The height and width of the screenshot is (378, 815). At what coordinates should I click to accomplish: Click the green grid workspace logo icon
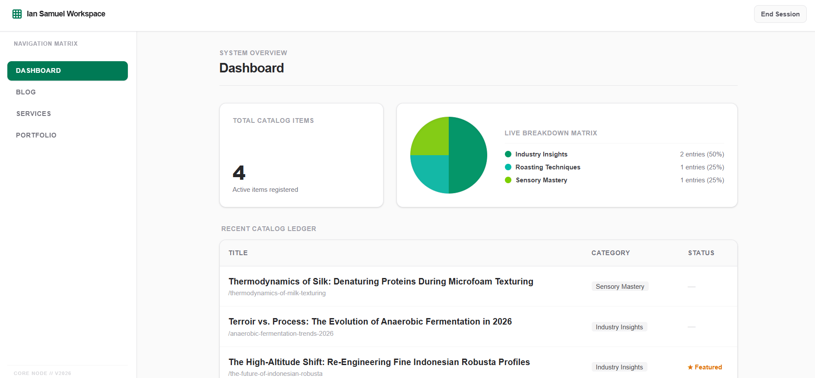point(17,14)
